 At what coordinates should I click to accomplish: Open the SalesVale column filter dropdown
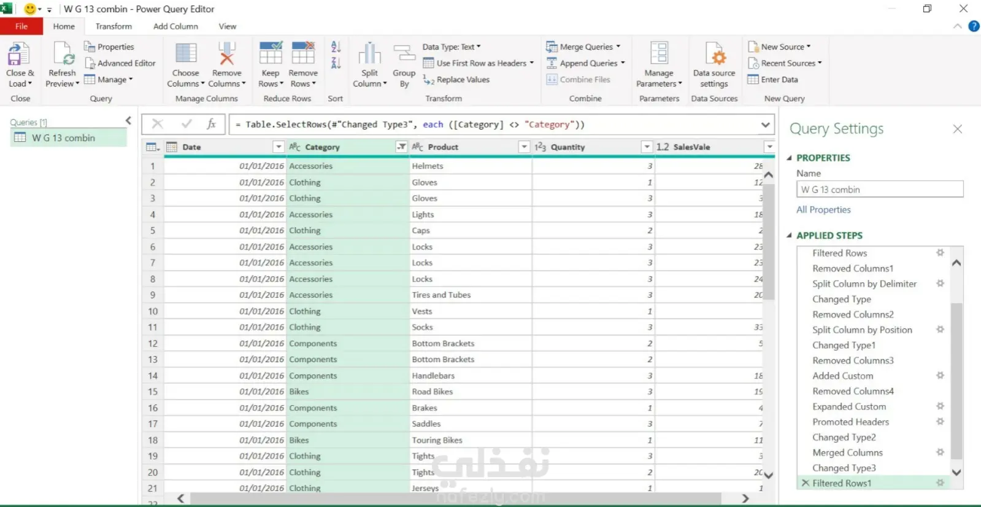click(769, 147)
